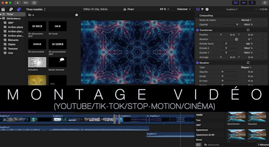Select the 3D personnalisé title thumbnail
This screenshot has height=147, width=269.
tap(37, 44)
